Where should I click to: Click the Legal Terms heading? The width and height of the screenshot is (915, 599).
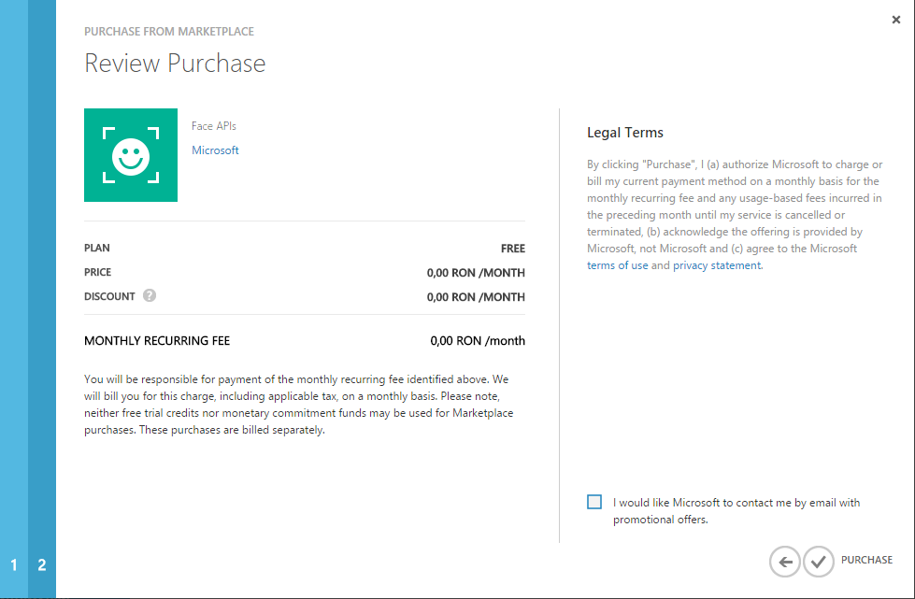tap(625, 133)
